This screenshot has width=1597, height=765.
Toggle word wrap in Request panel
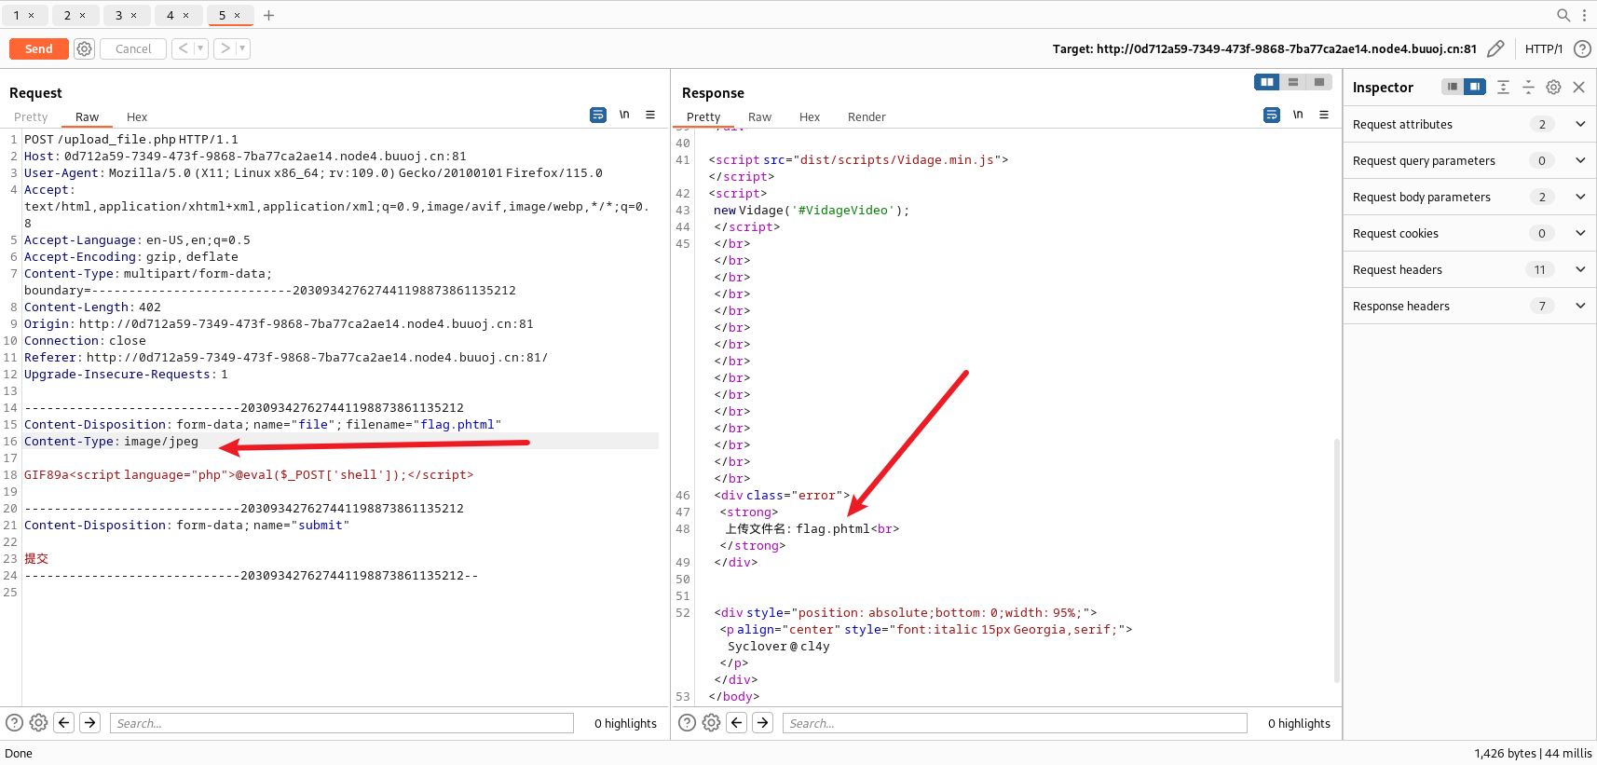[x=598, y=115]
